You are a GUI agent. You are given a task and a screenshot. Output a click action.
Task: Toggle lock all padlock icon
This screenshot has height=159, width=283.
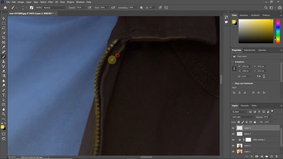pyautogui.click(x=255, y=122)
